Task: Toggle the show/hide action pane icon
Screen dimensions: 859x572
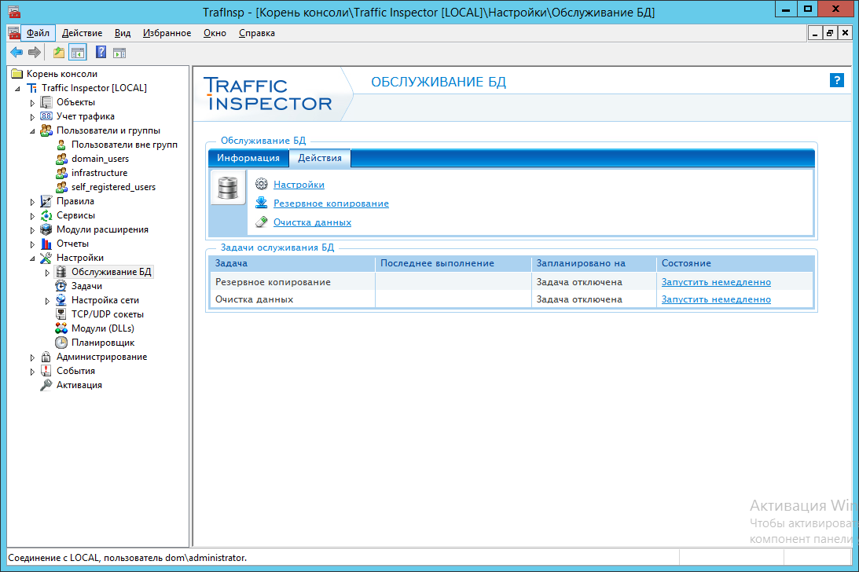Action: tap(119, 53)
